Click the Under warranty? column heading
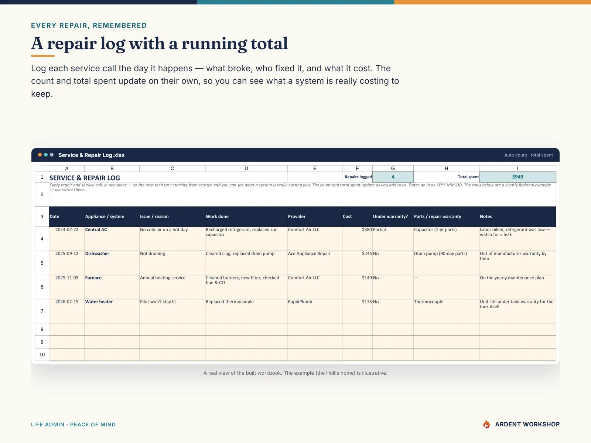 coord(393,216)
